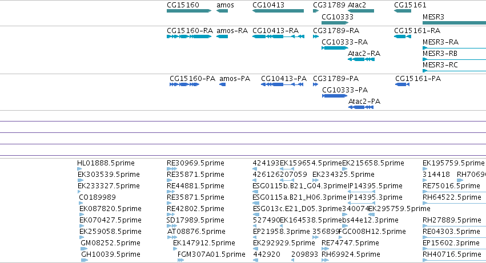Viewport: 486px width, 263px height.
Task: Click the CG15160-RA transcript exon glyph
Action: pyautogui.click(x=189, y=37)
